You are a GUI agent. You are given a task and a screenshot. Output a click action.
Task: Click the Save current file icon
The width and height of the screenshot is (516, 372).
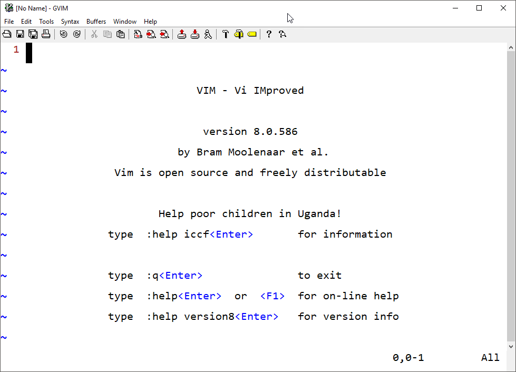click(20, 34)
